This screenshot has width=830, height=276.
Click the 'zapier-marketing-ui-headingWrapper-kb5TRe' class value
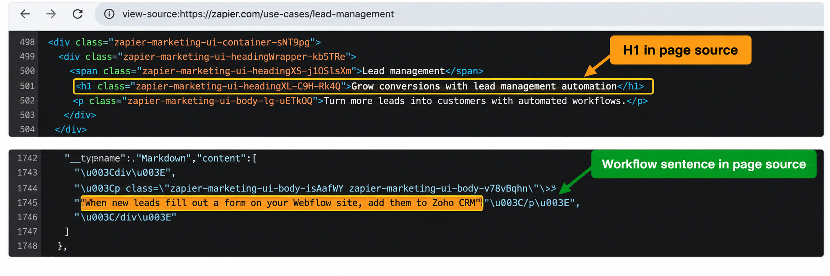click(x=234, y=56)
